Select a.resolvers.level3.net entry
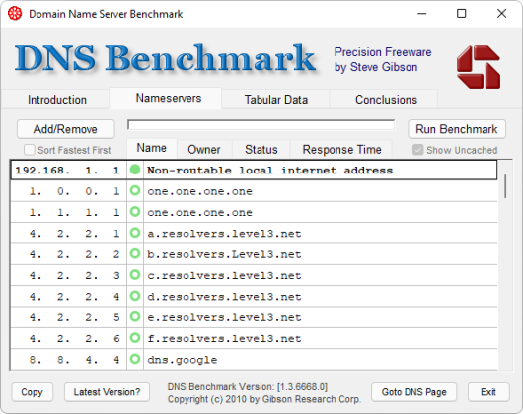Screen dimensions: 523x414 224,234
